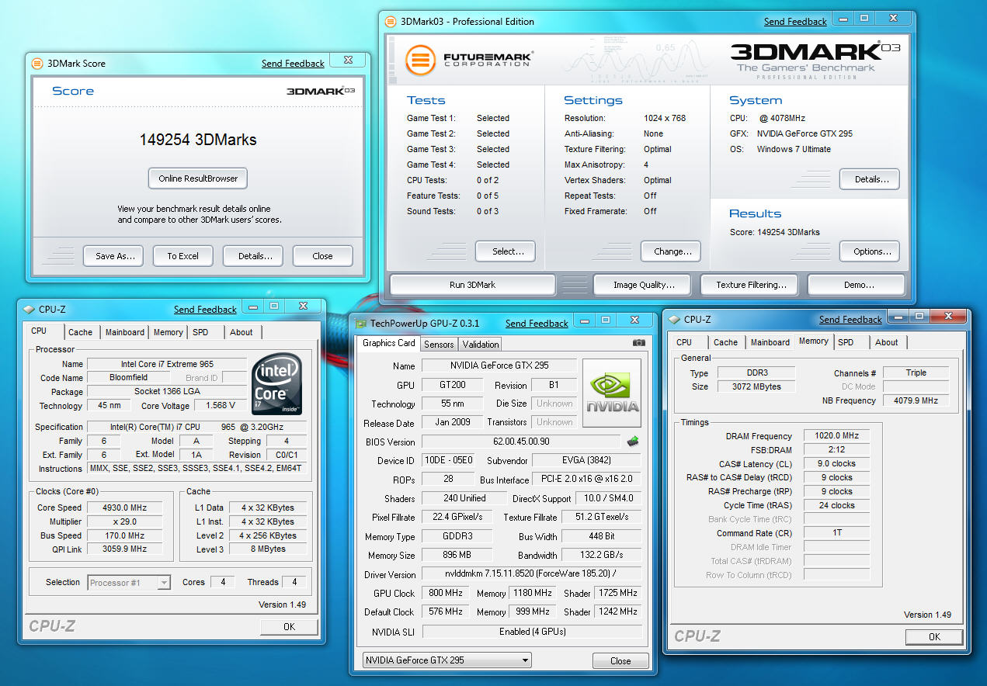This screenshot has width=987, height=686.
Task: Select SPD tab in left CPU-Z window
Action: [200, 332]
